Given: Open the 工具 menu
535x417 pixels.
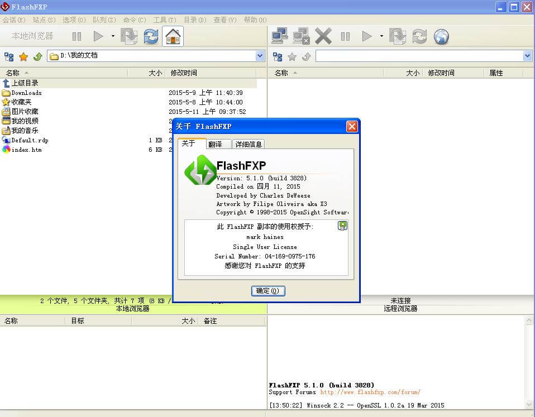Looking at the screenshot, I should click(x=164, y=20).
